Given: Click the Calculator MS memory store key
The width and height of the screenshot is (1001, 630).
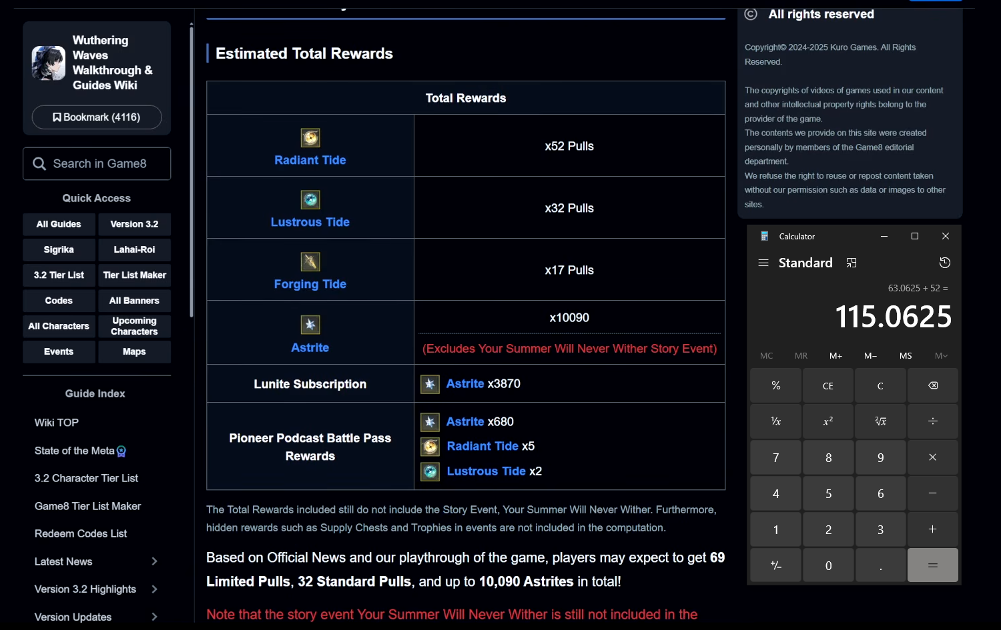Looking at the screenshot, I should pyautogui.click(x=906, y=356).
